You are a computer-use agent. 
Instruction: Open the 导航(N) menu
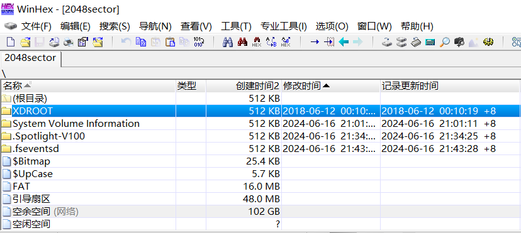click(155, 26)
